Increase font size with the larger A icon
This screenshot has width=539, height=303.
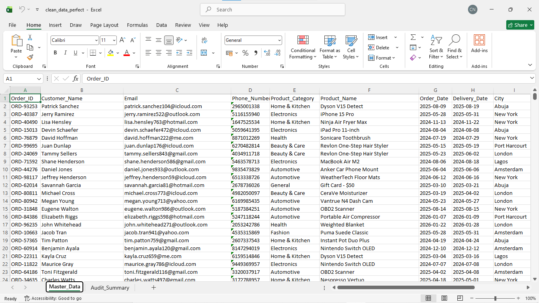[122, 40]
